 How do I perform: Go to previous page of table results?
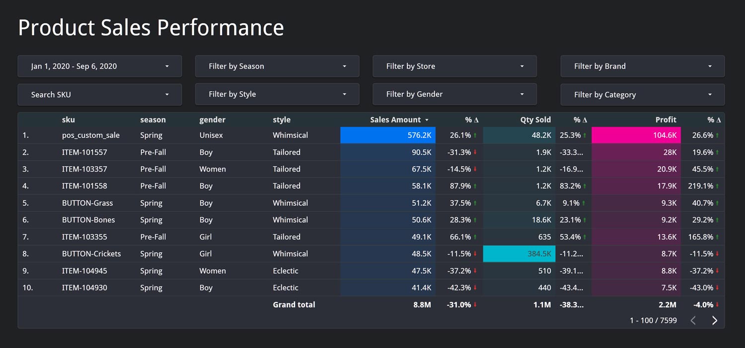(x=693, y=321)
